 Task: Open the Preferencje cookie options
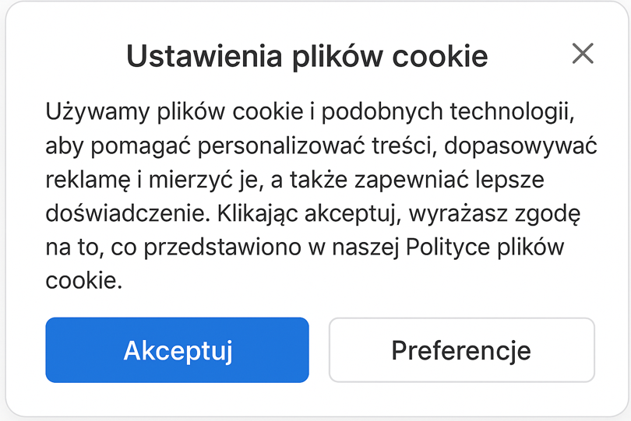(x=462, y=350)
